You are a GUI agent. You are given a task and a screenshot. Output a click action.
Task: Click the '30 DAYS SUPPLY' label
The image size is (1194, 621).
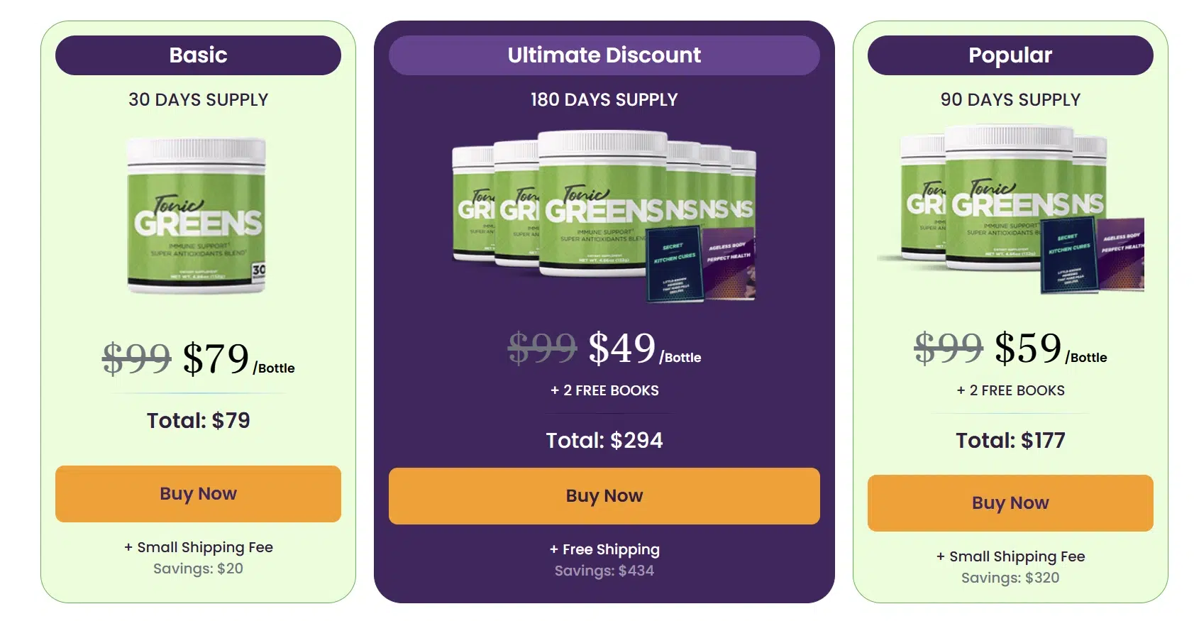[198, 100]
